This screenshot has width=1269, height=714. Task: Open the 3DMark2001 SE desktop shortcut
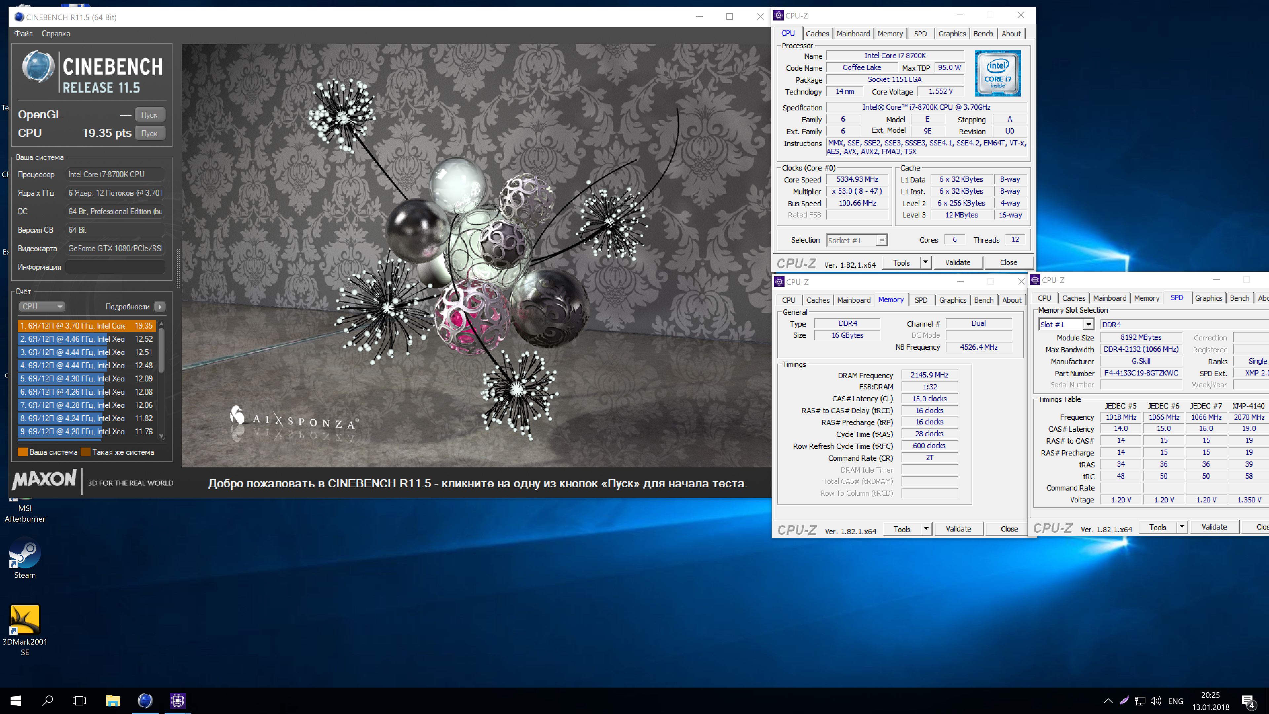[x=25, y=631]
